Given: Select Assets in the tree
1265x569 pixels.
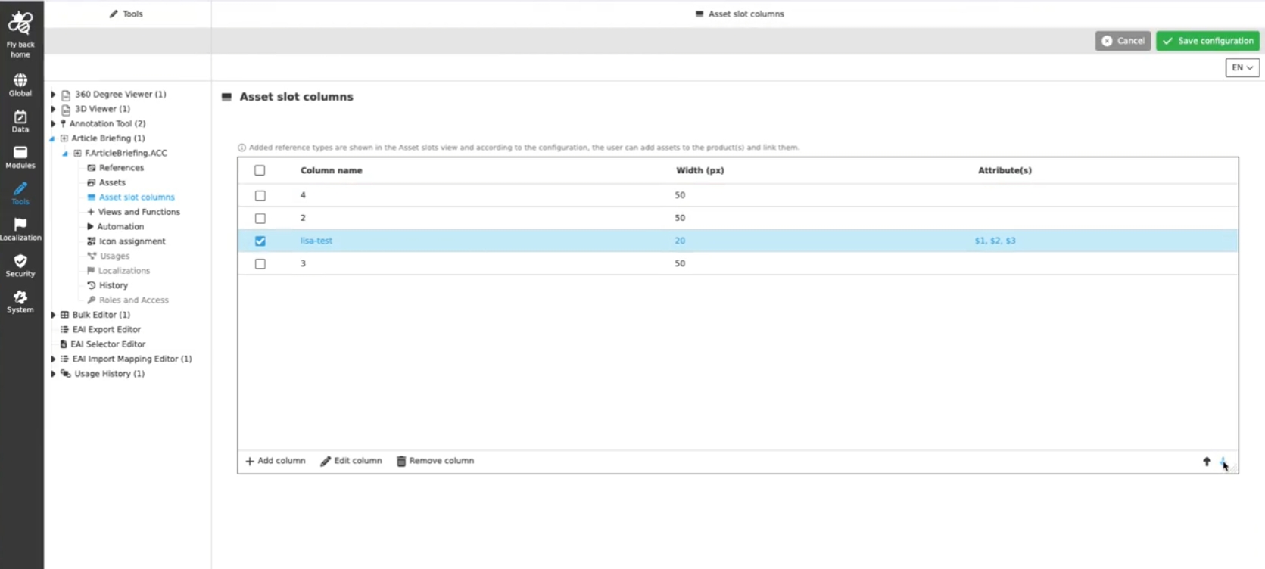Looking at the screenshot, I should coord(112,182).
